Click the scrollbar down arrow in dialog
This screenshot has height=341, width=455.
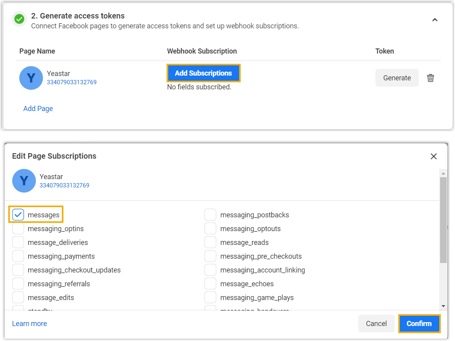coord(443,306)
